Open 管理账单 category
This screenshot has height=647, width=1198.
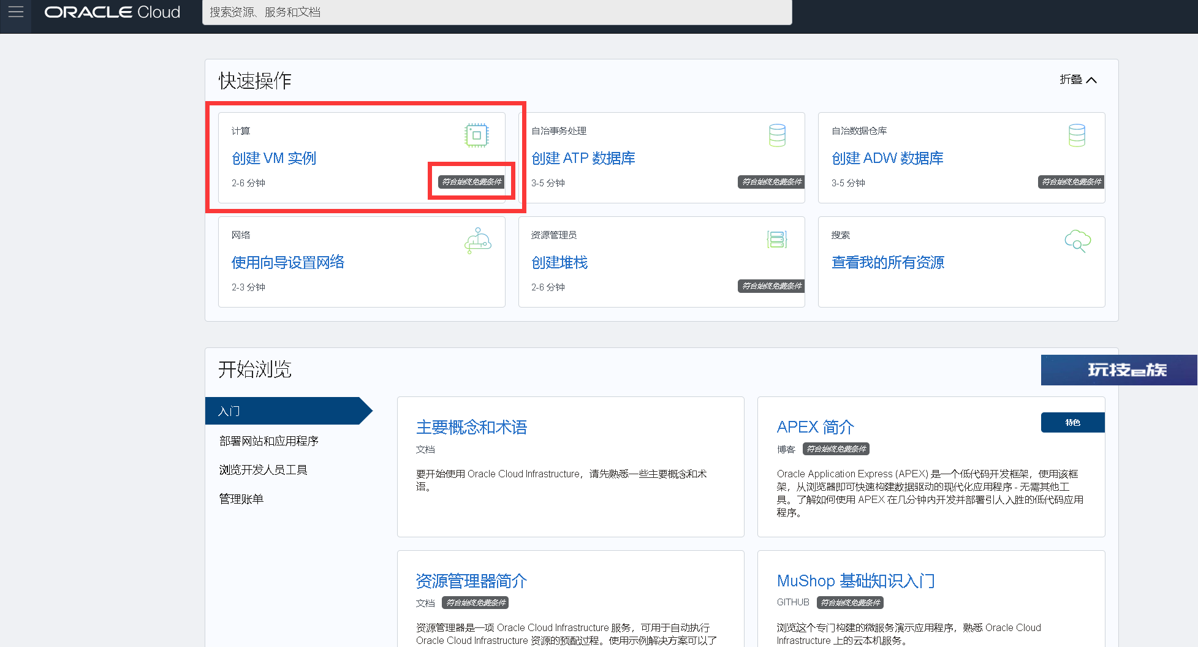[x=241, y=499]
